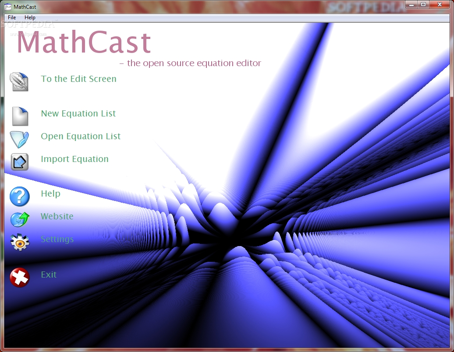The height and width of the screenshot is (352, 454).
Task: Go to the Edit Screen link
Action: 78,79
